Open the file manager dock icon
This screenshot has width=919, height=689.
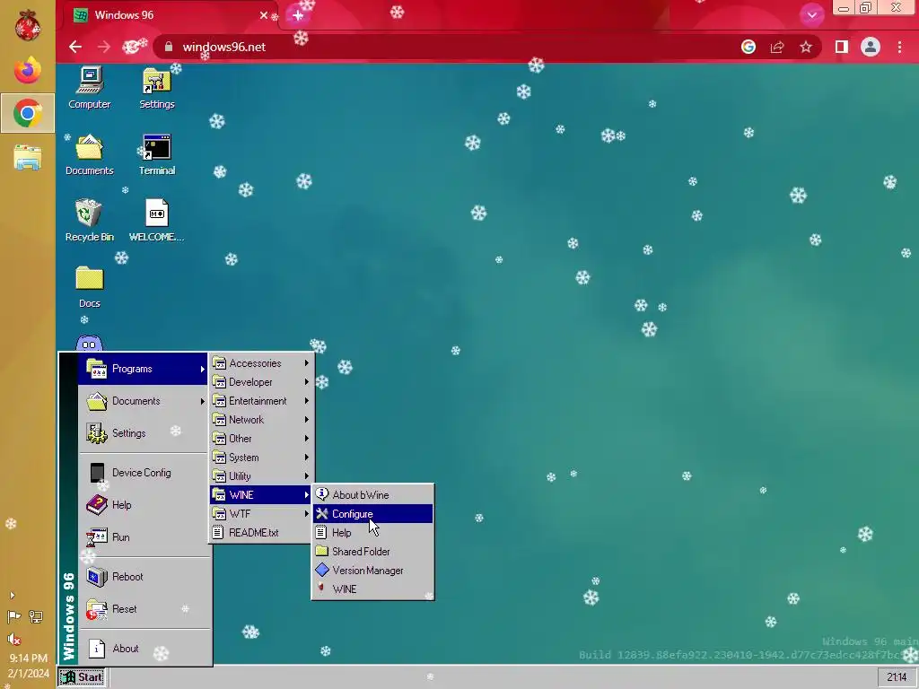pos(28,157)
